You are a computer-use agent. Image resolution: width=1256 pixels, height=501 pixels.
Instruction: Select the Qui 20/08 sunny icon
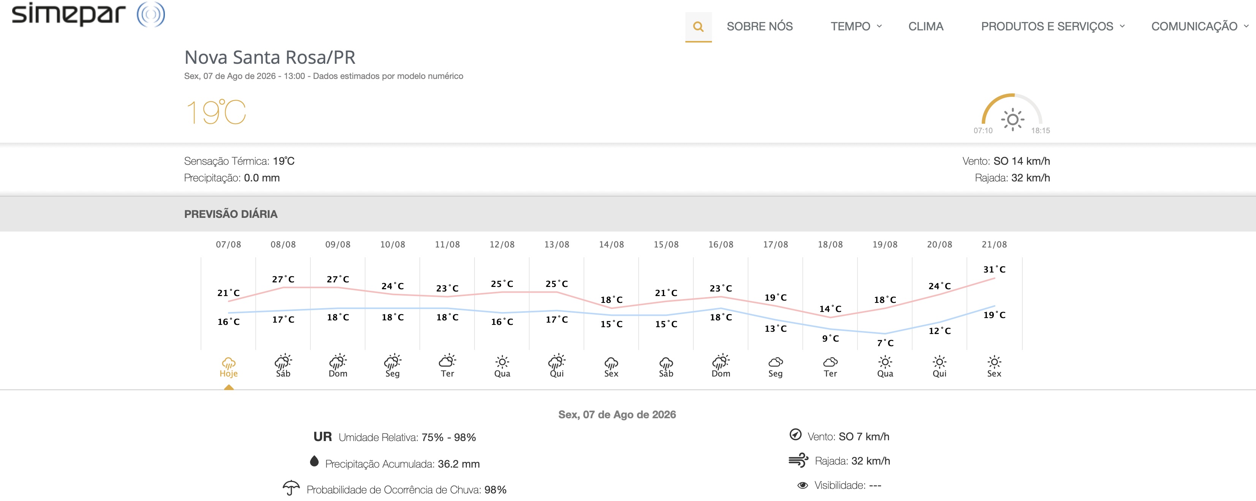coord(940,362)
